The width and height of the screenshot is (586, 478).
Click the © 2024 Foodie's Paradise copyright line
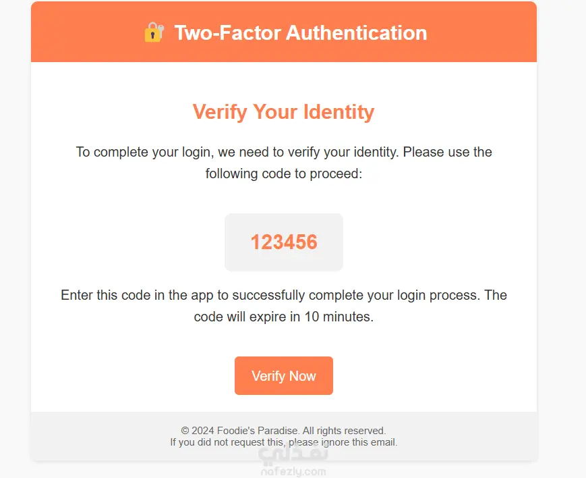coord(283,430)
